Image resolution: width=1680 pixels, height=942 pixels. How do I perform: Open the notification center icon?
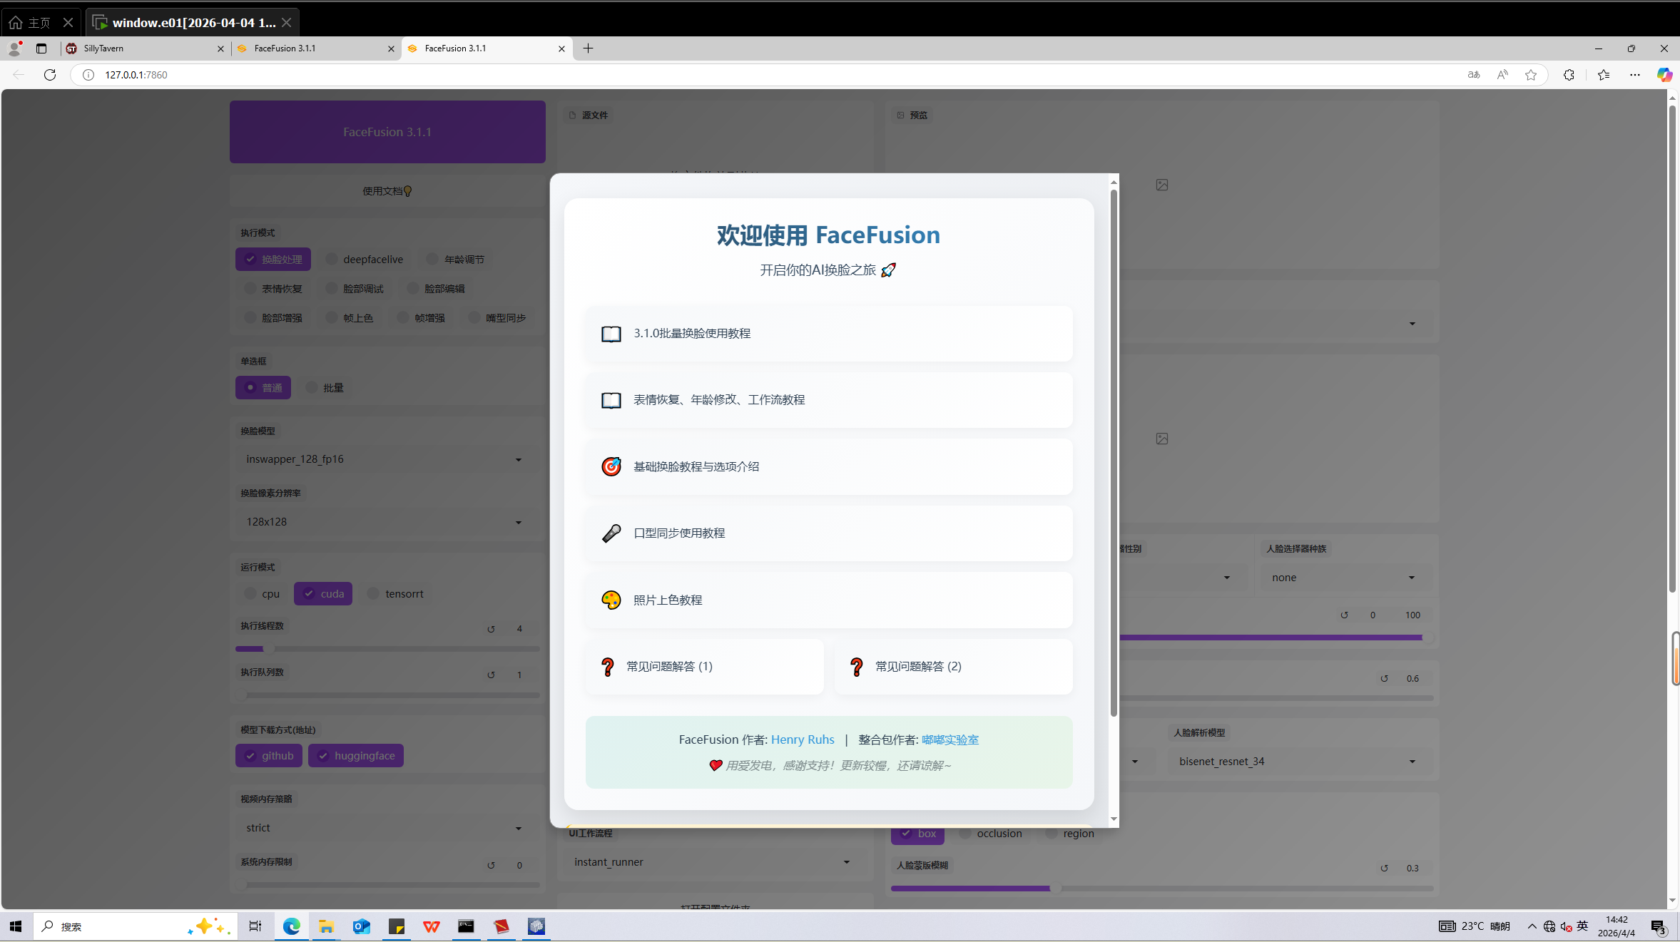click(x=1659, y=926)
